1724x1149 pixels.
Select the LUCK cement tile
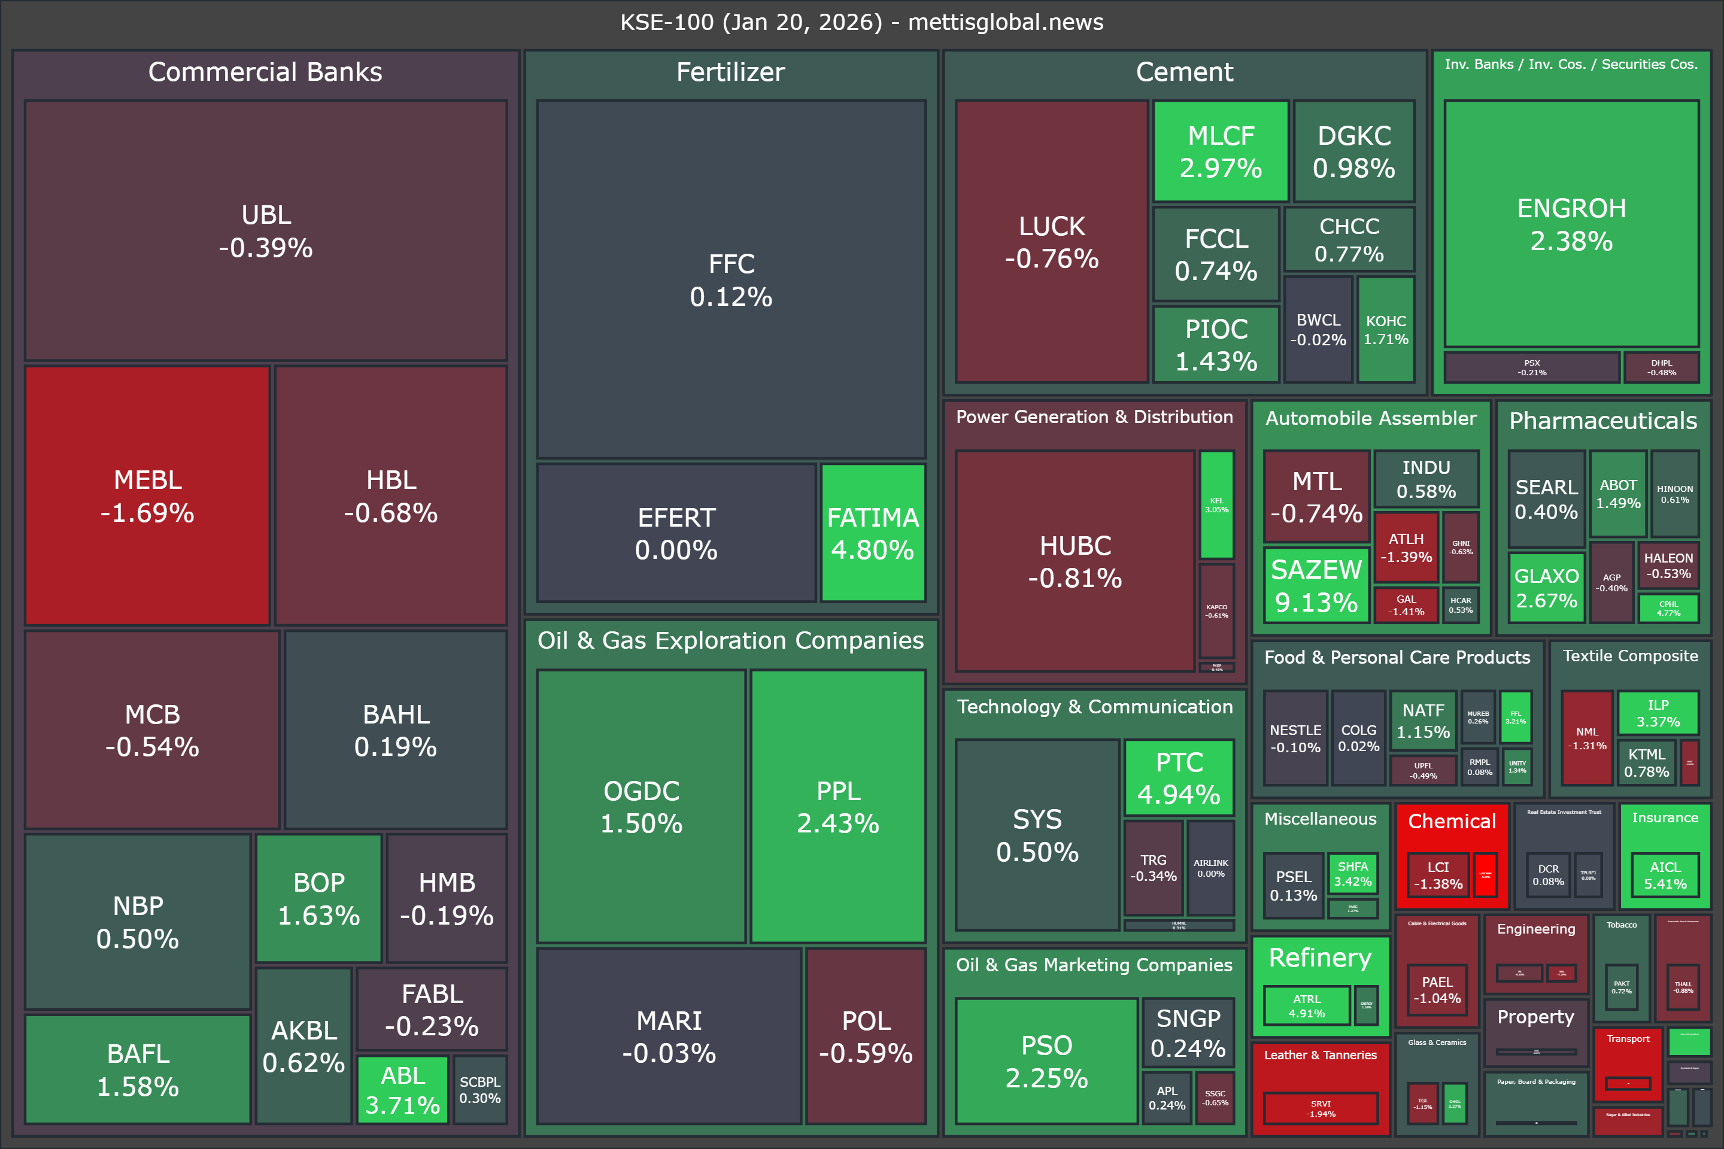pos(1051,242)
